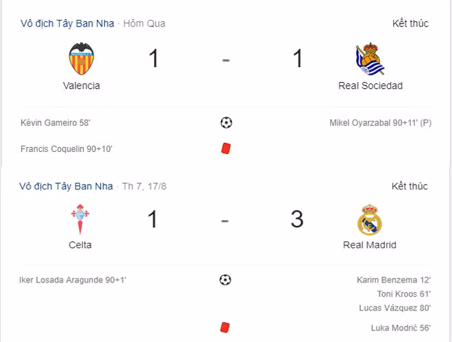This screenshot has width=452, height=342.
Task: Select the Real Sociedad team name
Action: 371,85
